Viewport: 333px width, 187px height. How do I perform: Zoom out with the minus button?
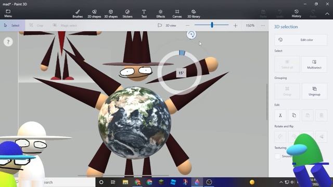pyautogui.click(x=187, y=25)
